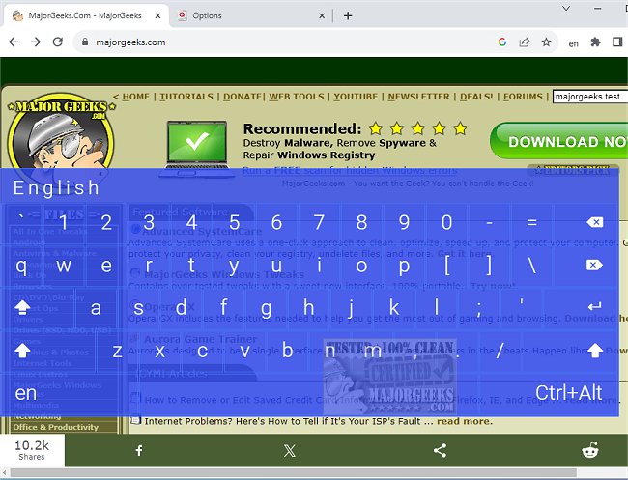Tap the 'en' language key on keyboard

point(26,393)
